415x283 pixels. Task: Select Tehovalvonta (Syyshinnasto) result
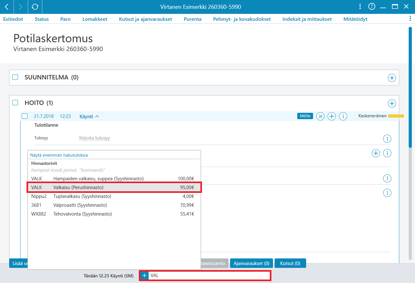(x=114, y=214)
